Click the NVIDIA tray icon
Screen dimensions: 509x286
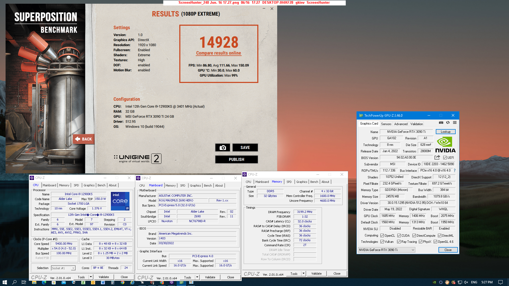[x=434, y=282]
